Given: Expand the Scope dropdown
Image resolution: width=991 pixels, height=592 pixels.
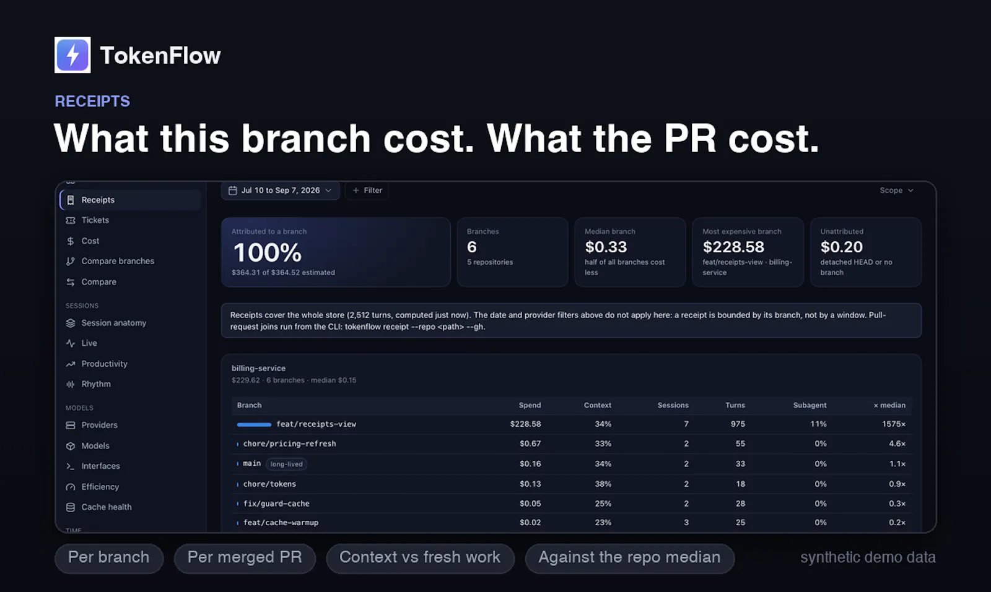Looking at the screenshot, I should pyautogui.click(x=896, y=191).
